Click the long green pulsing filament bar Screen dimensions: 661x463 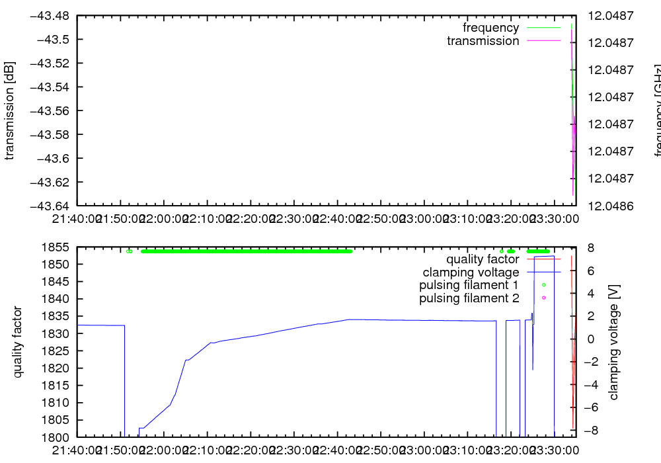click(x=246, y=251)
